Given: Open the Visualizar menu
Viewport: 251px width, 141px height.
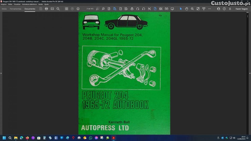Looking at the screenshot, I should (x=17, y=4).
